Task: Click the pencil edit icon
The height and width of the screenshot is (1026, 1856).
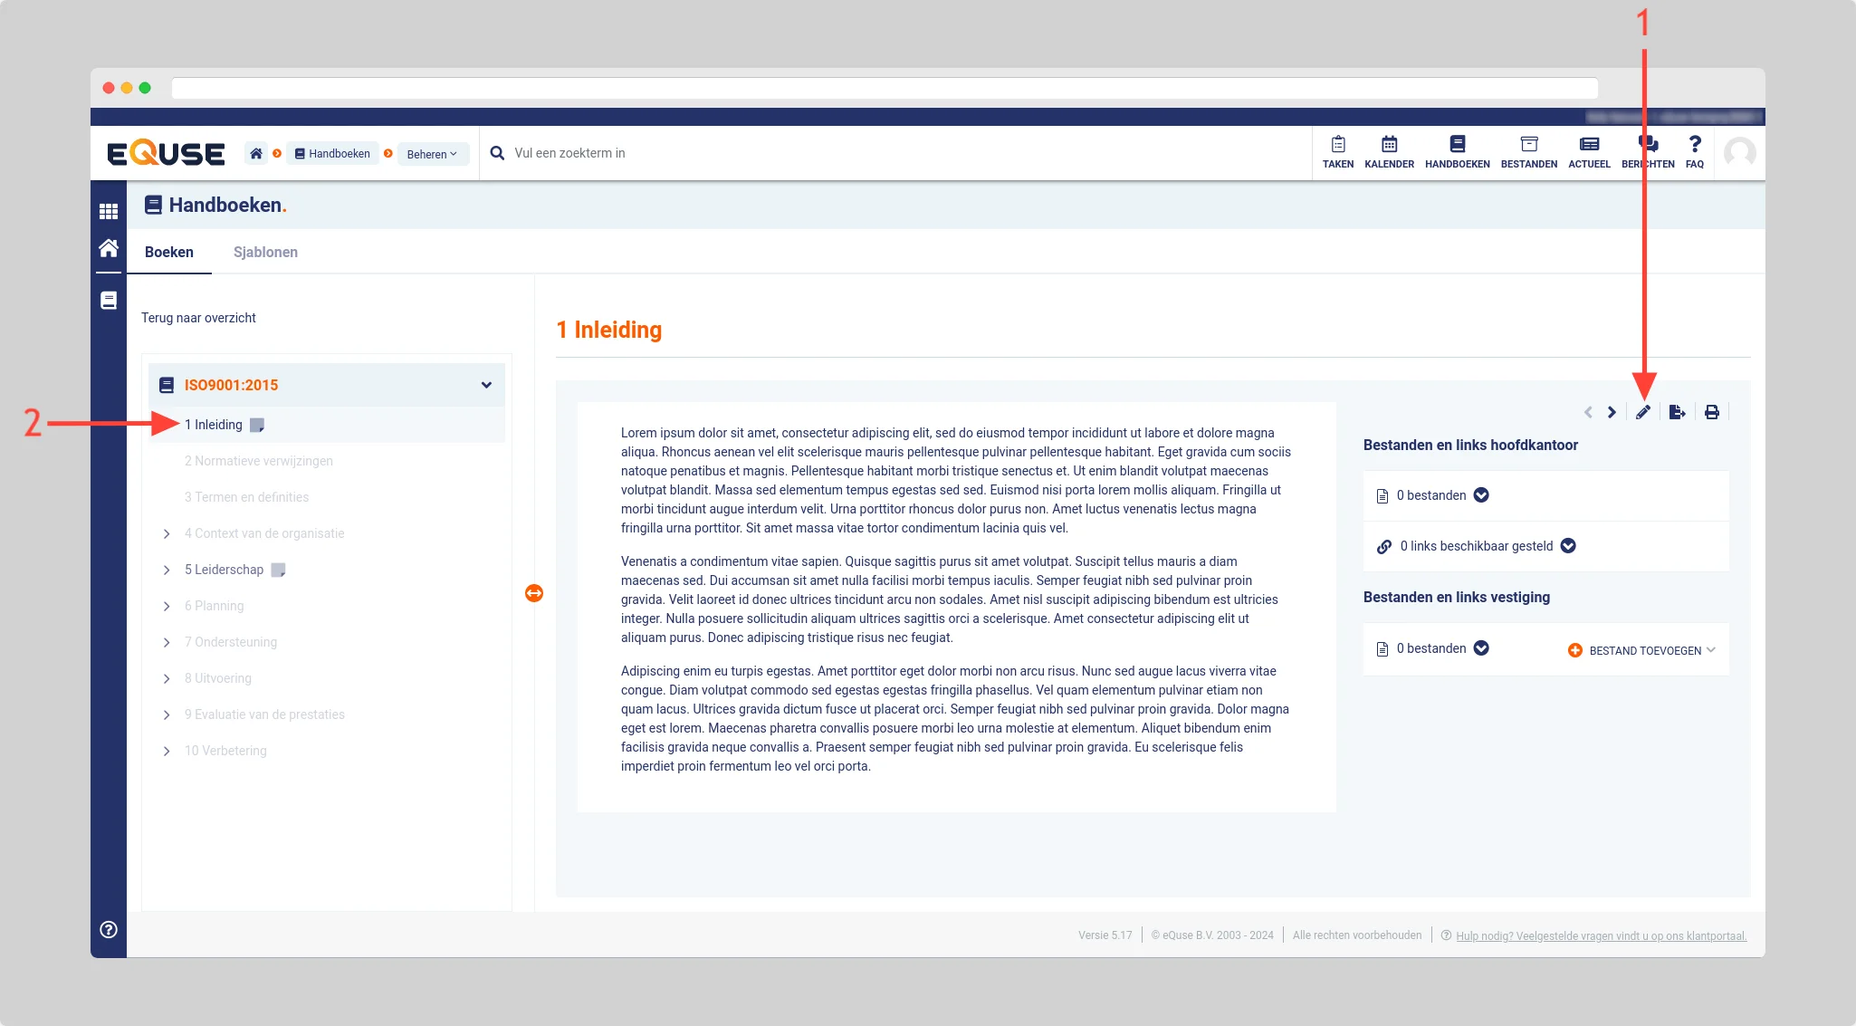Action: (x=1643, y=413)
